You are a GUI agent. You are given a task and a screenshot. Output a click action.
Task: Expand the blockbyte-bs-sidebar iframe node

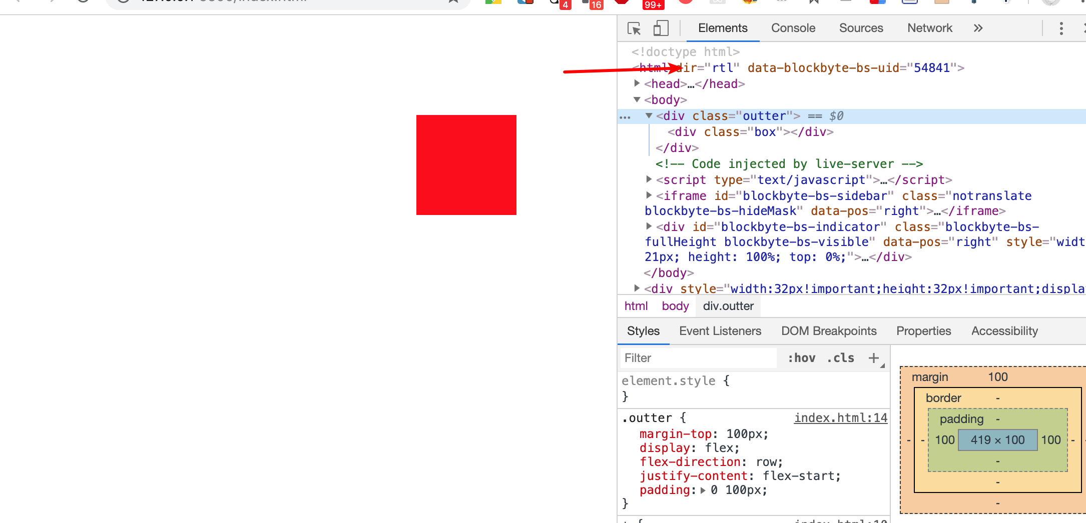click(x=649, y=195)
